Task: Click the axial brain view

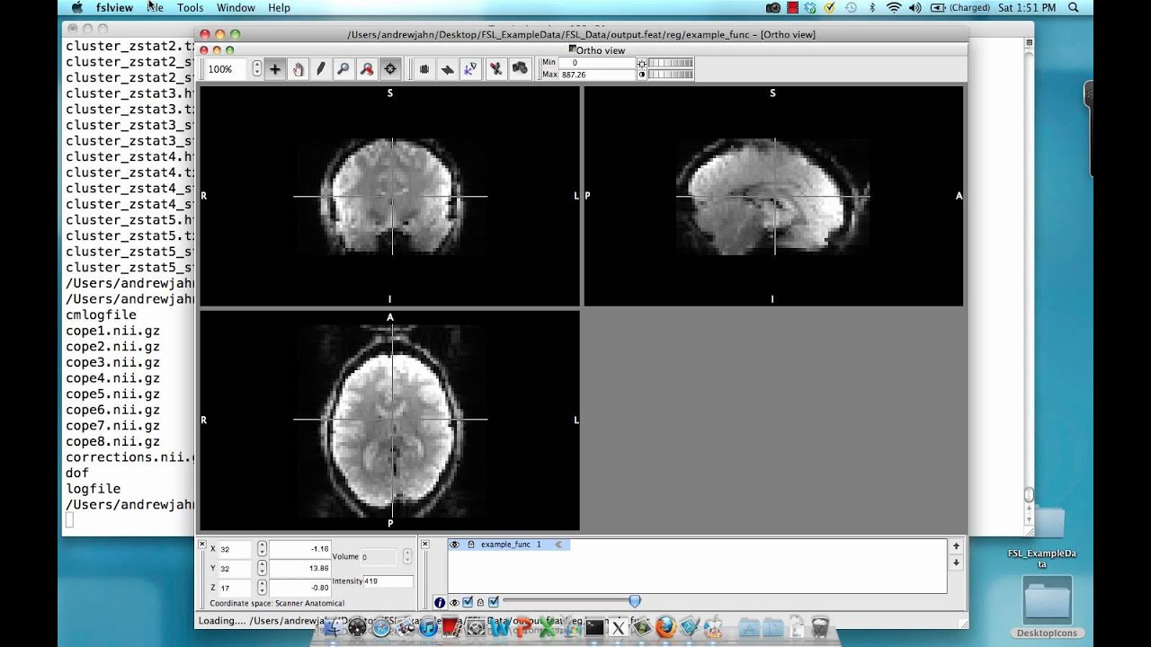Action: (x=390, y=420)
